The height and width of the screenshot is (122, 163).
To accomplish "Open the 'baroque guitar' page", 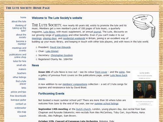I will pyautogui.click(x=18, y=100).
